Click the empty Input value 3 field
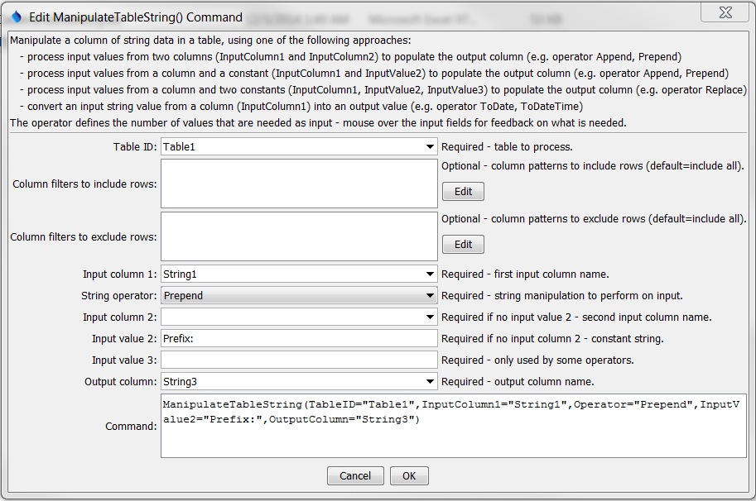 point(299,360)
